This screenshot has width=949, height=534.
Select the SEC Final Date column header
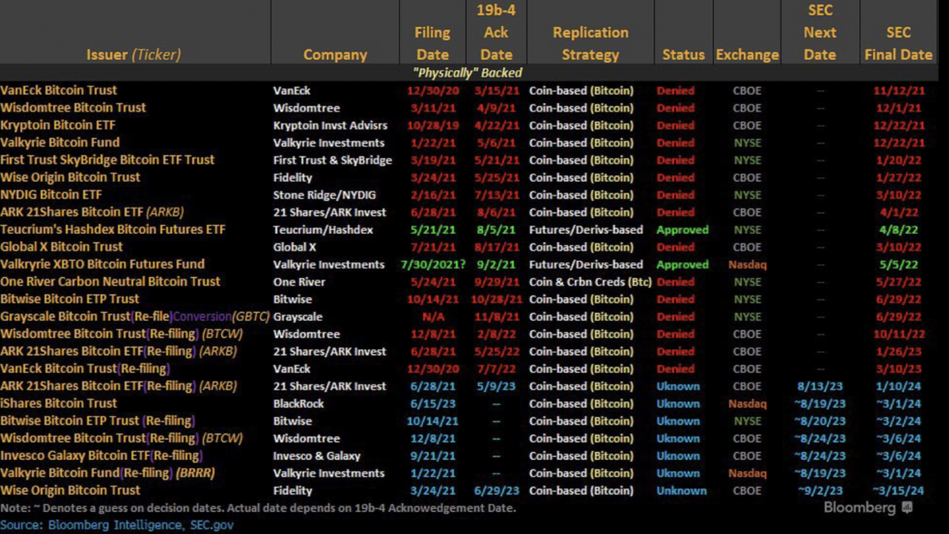898,43
